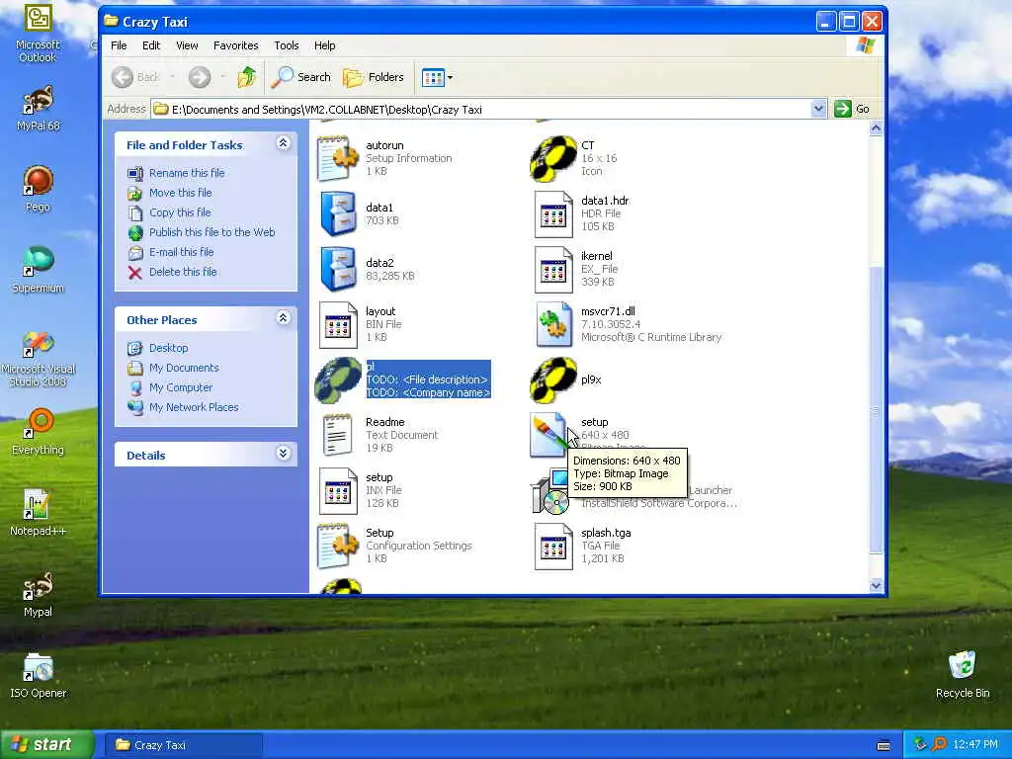Go to My Documents in Other Places
The height and width of the screenshot is (759, 1012).
184,368
